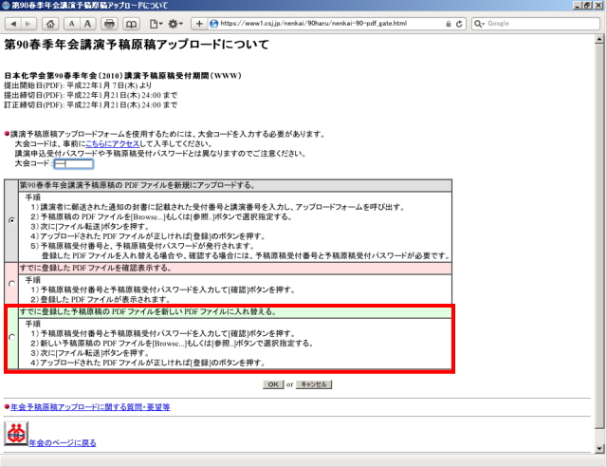607x467 pixels.
Task: Open 年会のページに戻る link
Action: [x=63, y=442]
